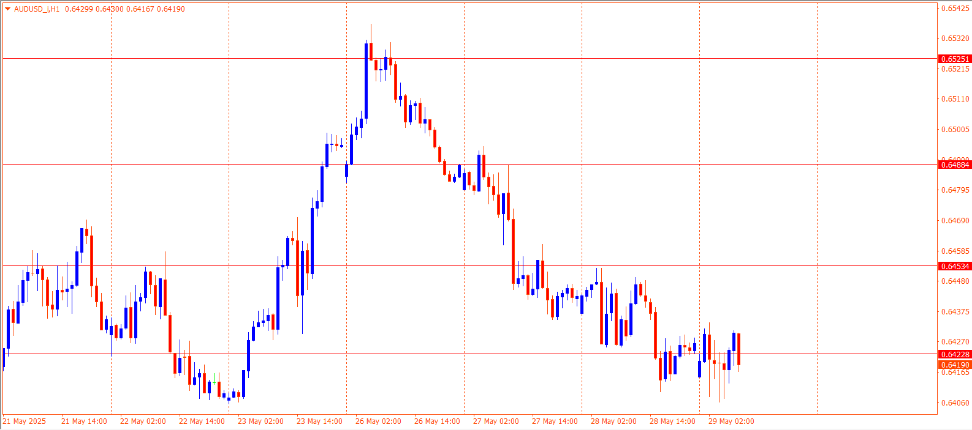Click the 0.65005 price scale value

tap(955, 130)
